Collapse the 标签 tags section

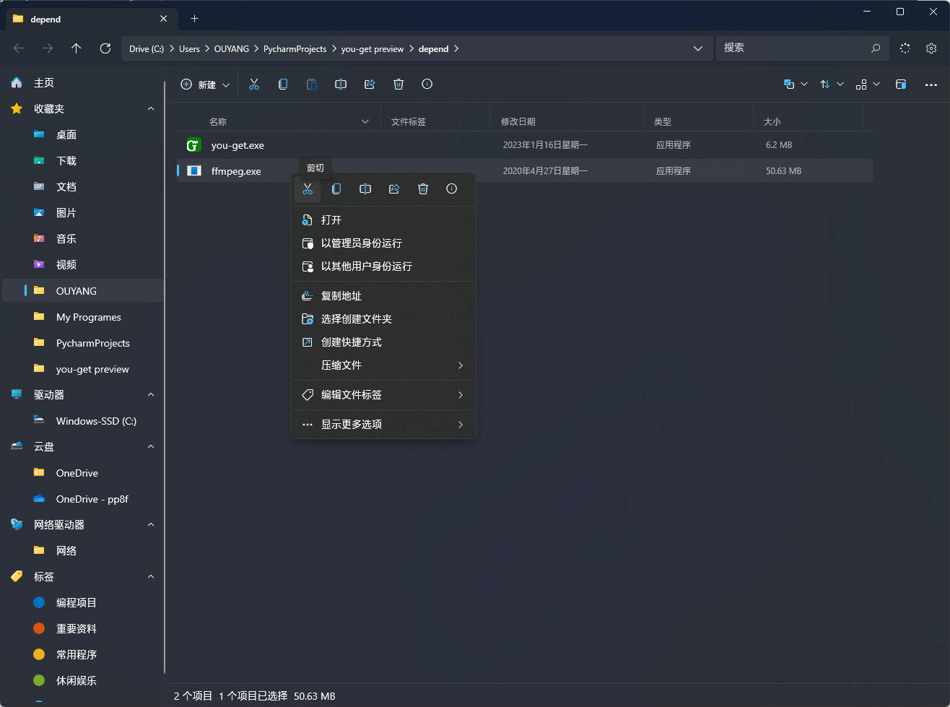coord(151,577)
